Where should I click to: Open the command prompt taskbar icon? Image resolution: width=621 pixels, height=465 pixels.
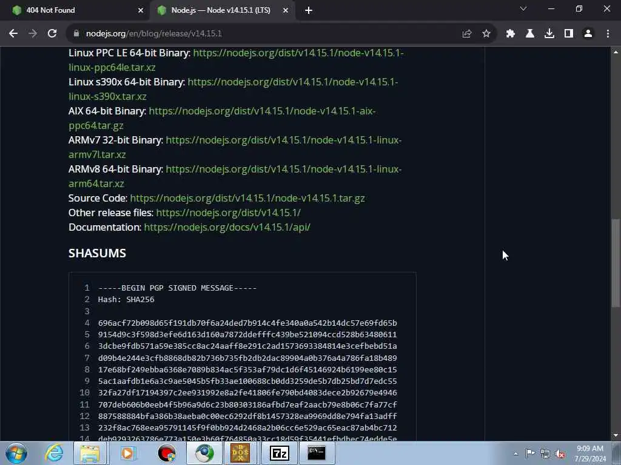(317, 453)
